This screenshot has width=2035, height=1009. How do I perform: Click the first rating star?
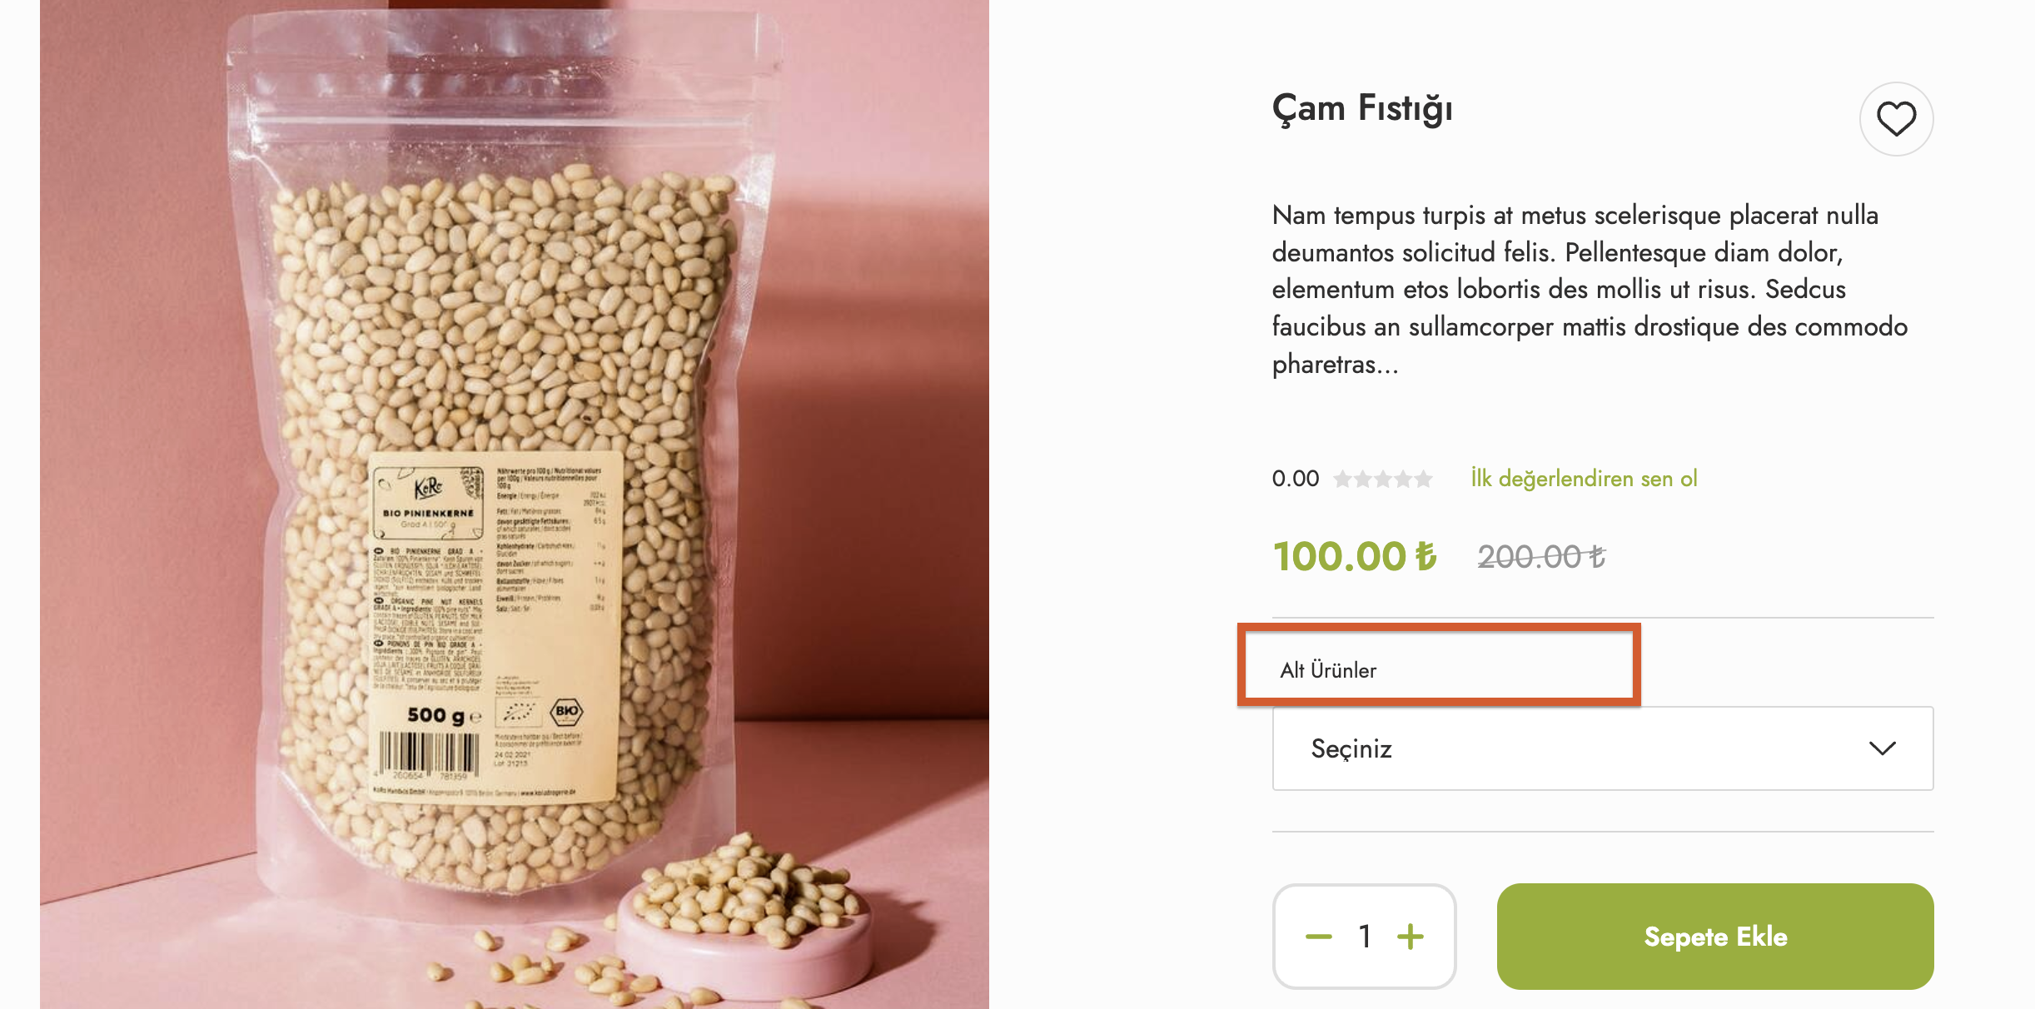pos(1342,479)
